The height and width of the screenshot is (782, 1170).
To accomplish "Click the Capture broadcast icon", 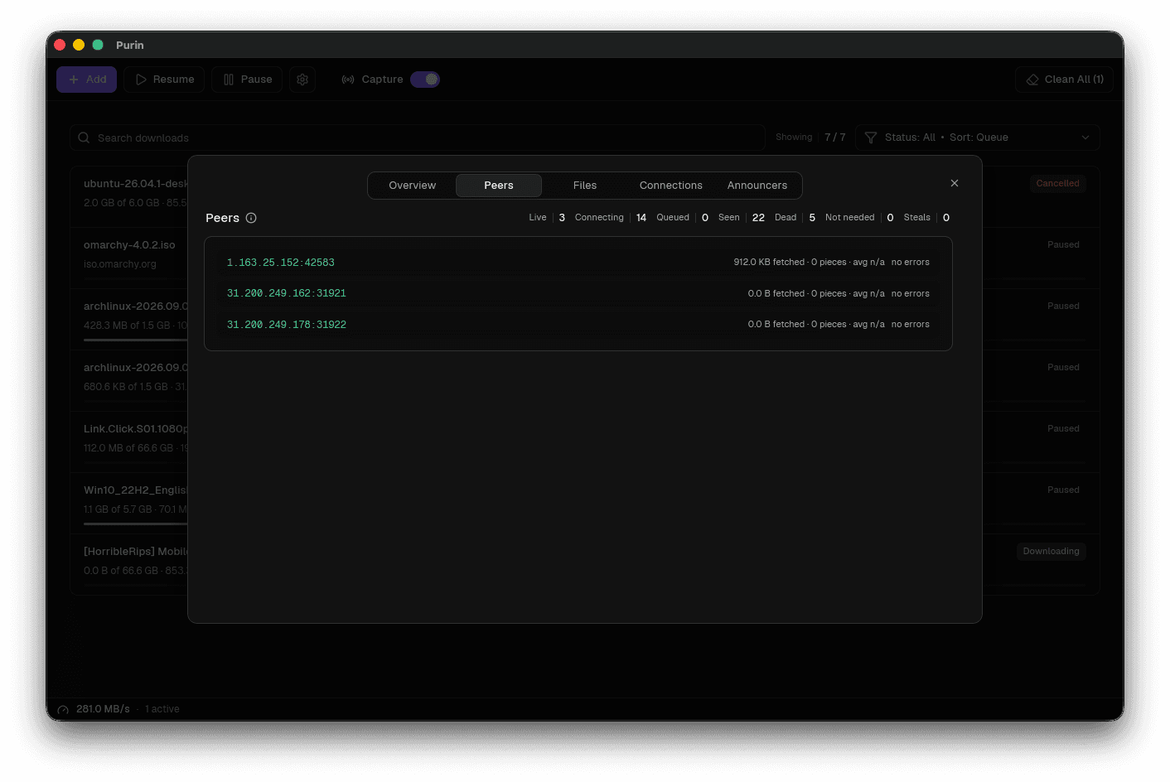I will coord(348,80).
